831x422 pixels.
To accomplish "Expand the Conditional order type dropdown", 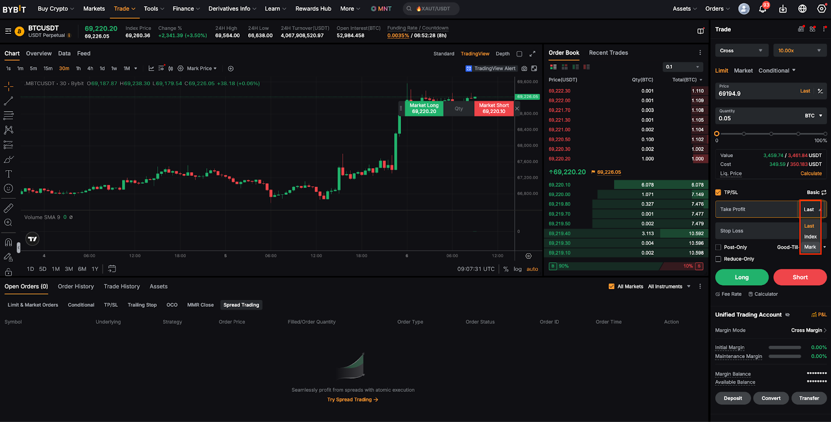I will 777,71.
